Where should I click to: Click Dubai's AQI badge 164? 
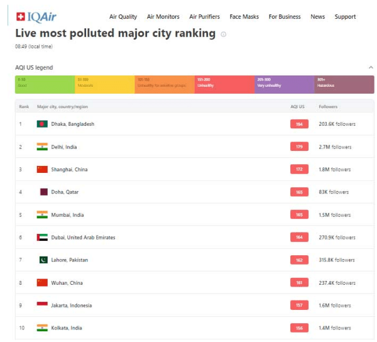point(299,238)
